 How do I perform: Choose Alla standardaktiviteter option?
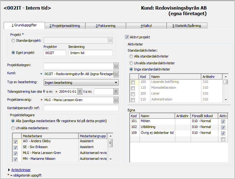pyautogui.click(x=131, y=56)
